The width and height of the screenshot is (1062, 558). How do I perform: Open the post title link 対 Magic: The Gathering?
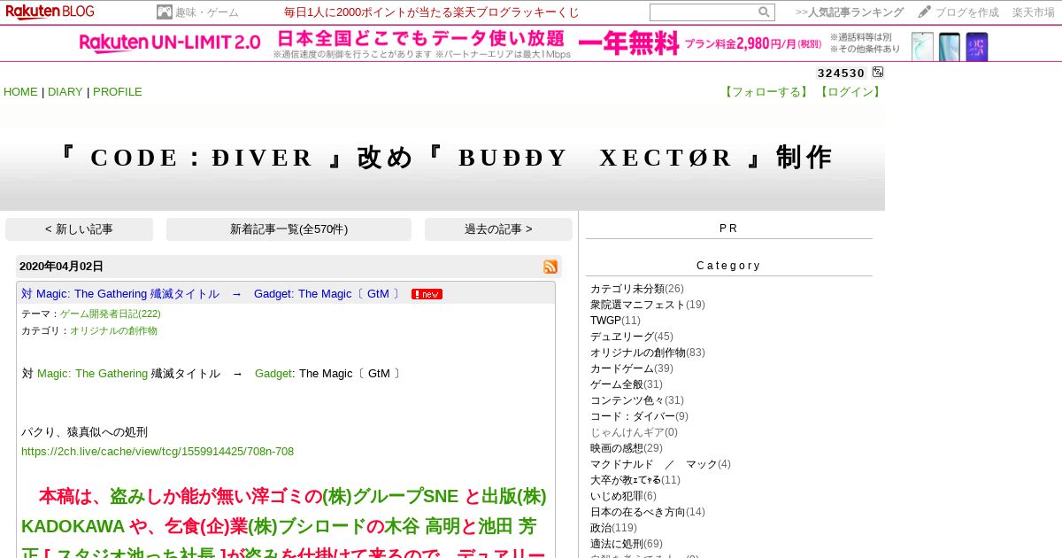(x=212, y=294)
